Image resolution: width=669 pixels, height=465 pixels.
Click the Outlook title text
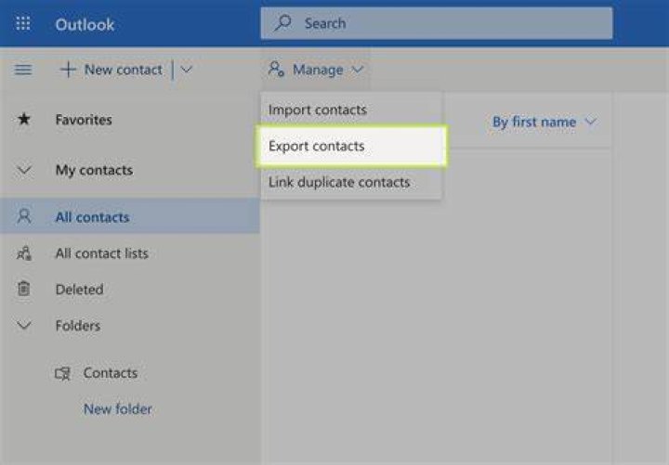point(85,25)
